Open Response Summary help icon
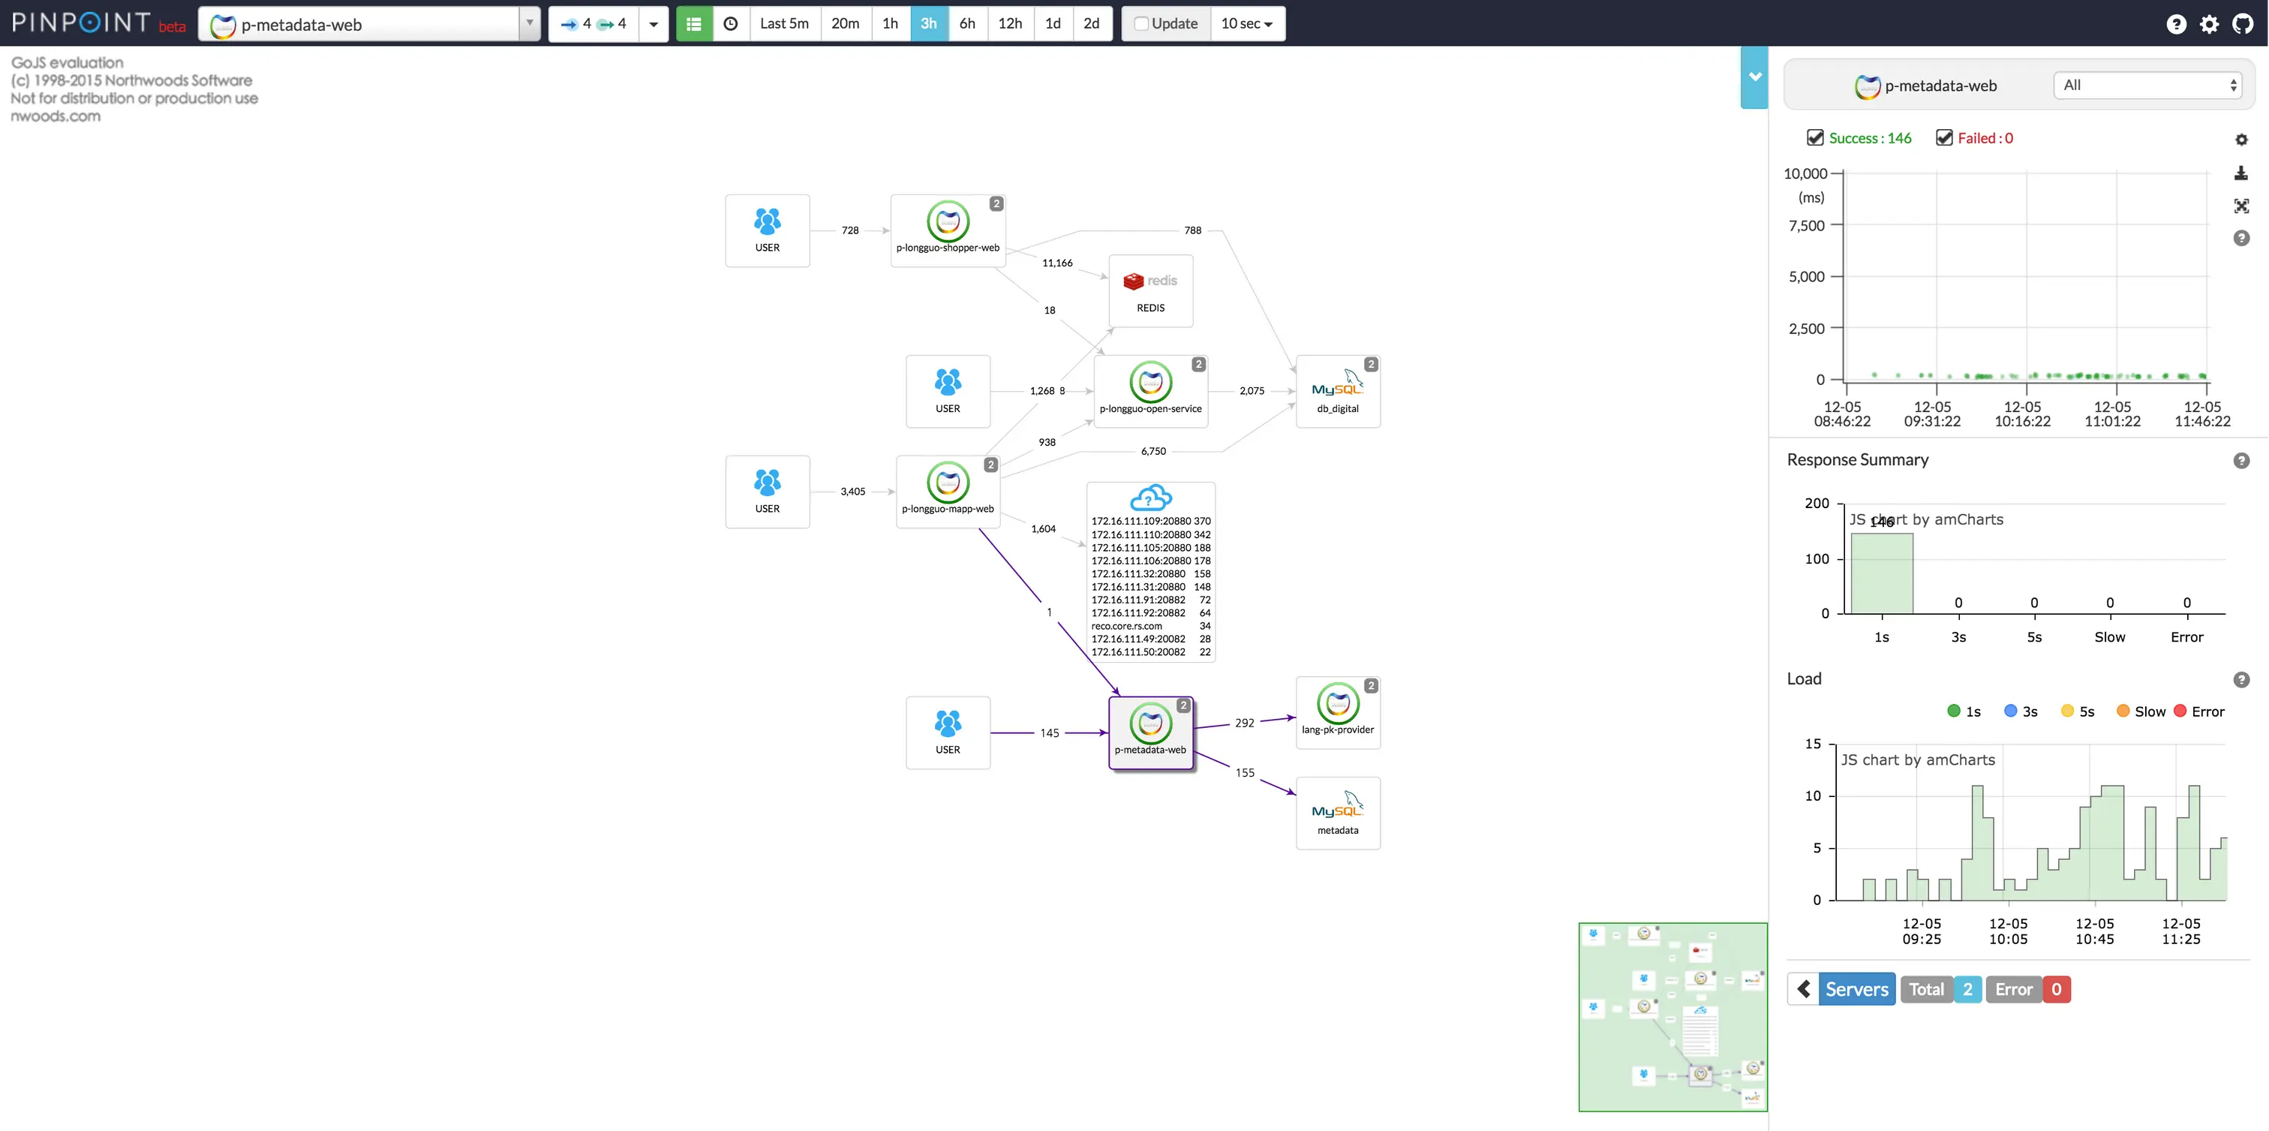 2240,461
